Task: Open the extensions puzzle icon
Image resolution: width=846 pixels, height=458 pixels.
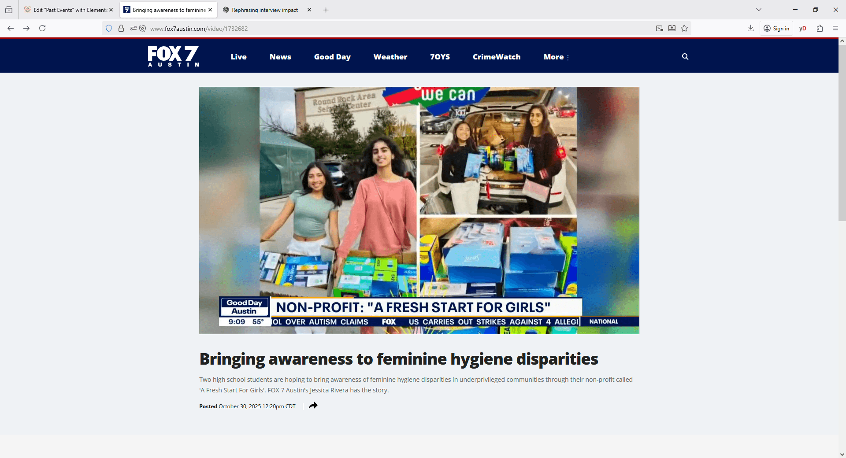Action: (x=820, y=29)
